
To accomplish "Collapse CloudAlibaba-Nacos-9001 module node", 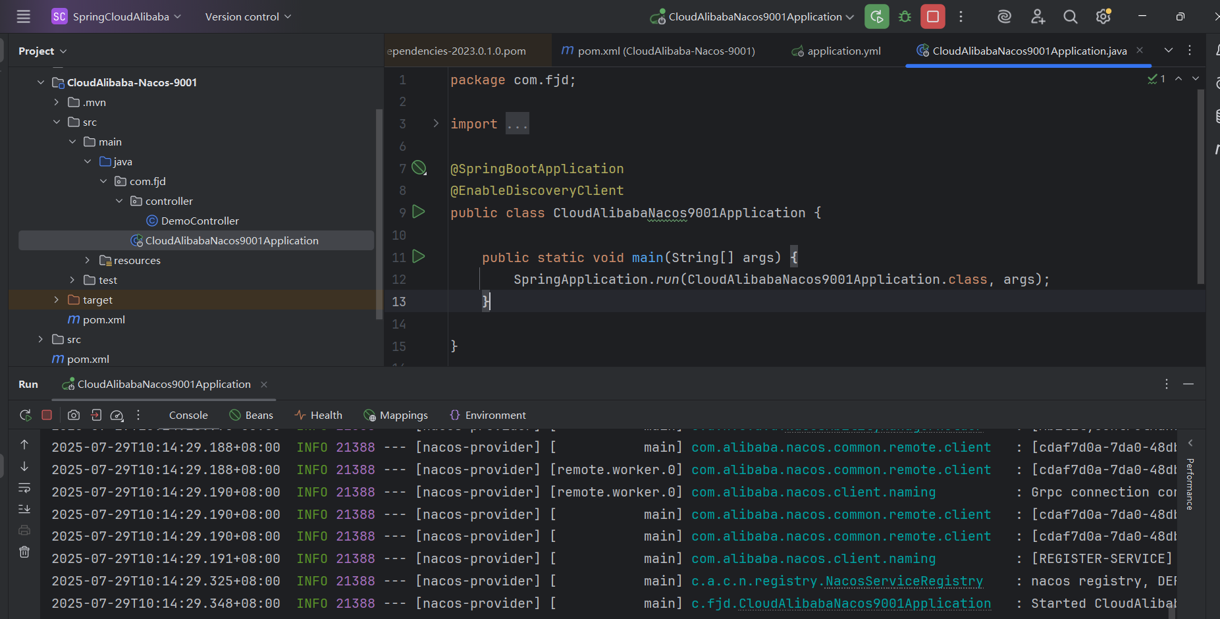I will tap(41, 82).
